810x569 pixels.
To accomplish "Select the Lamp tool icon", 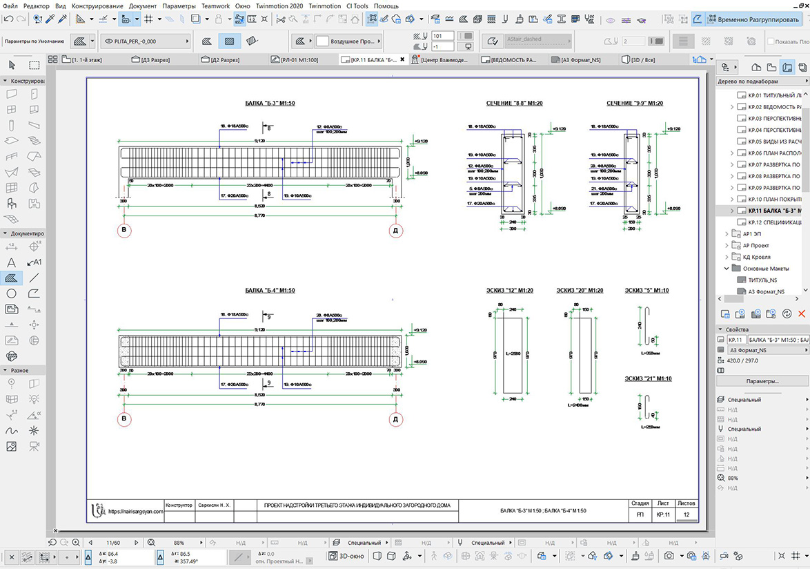I will [x=34, y=399].
